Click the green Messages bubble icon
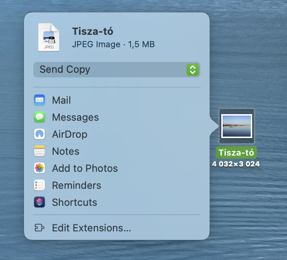The width and height of the screenshot is (287, 260). point(39,117)
